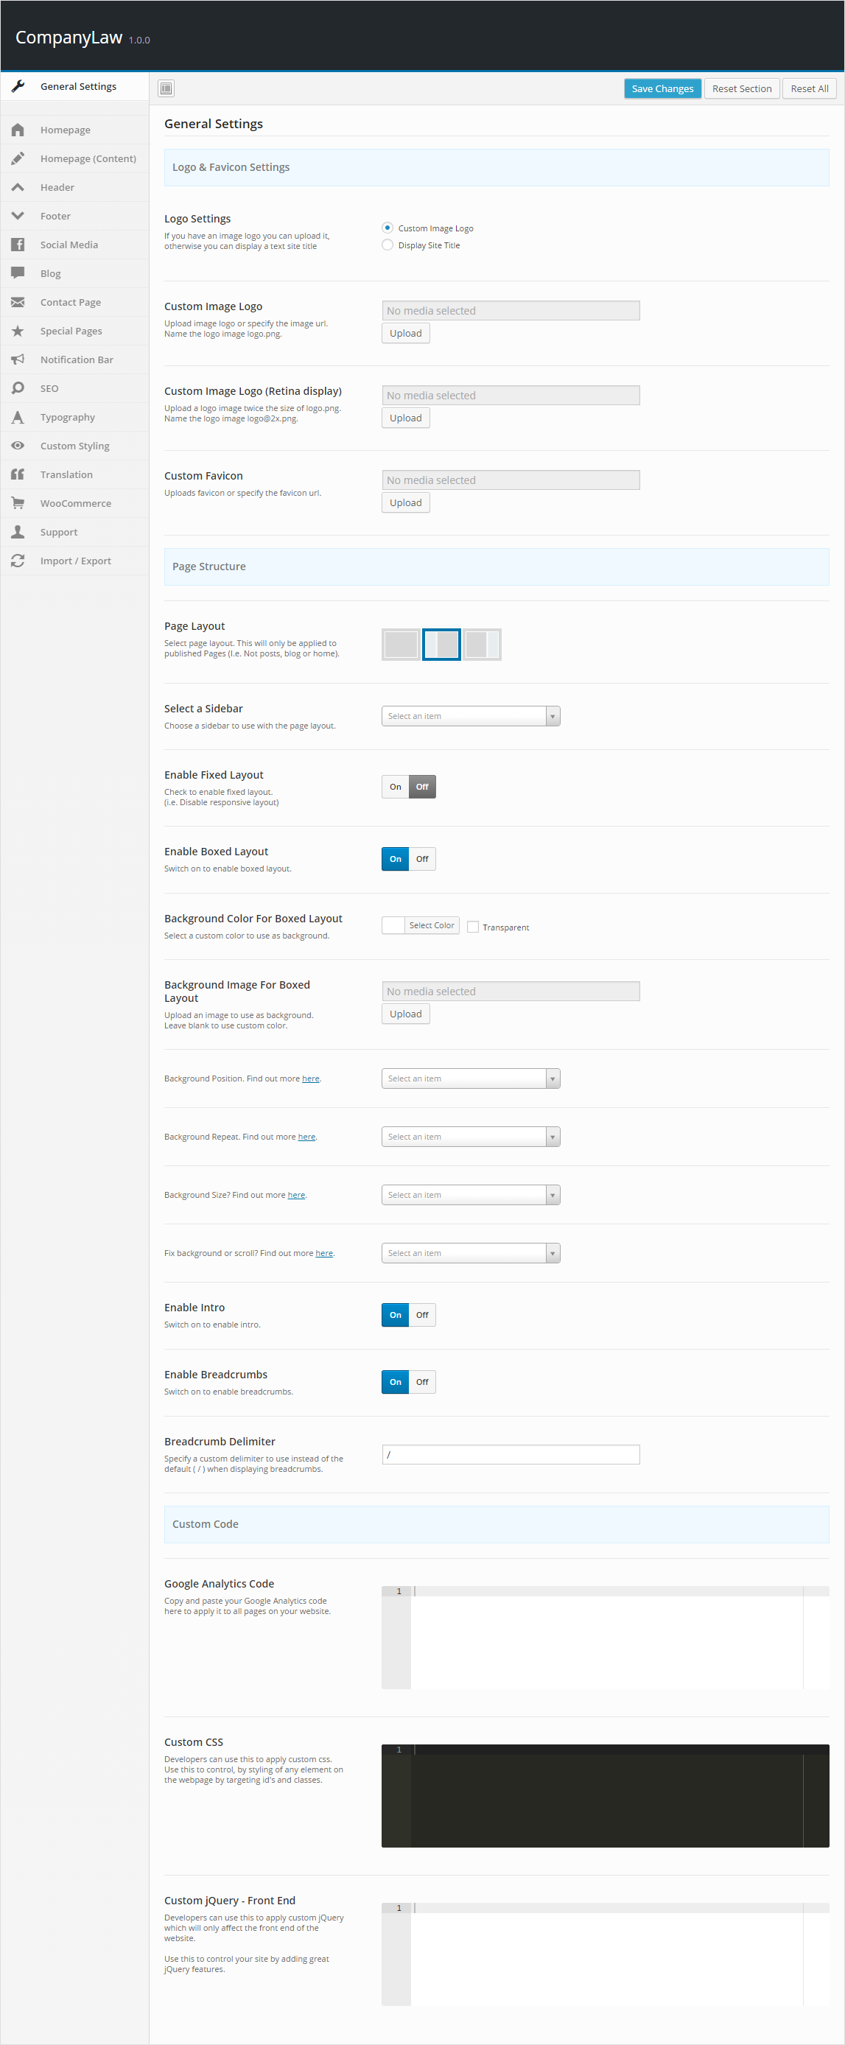Open the Select a Sidebar dropdown
This screenshot has width=845, height=2045.
pos(471,716)
